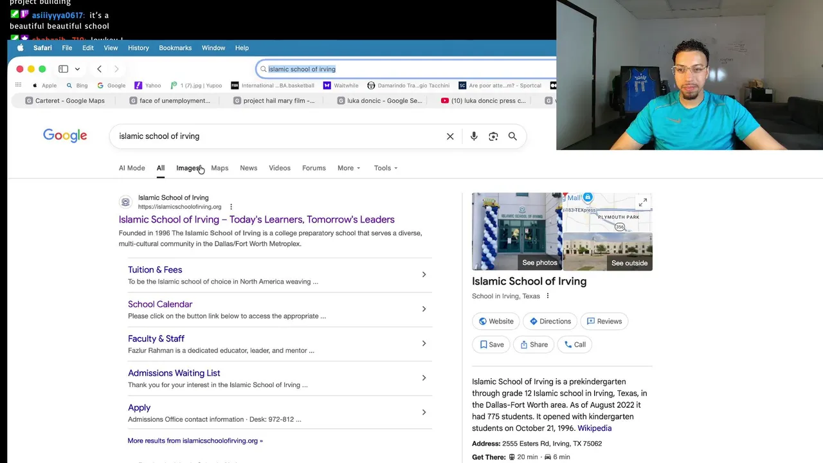Expand the Faculty & Staff chevron
Screen dimensions: 823x463
click(x=424, y=343)
